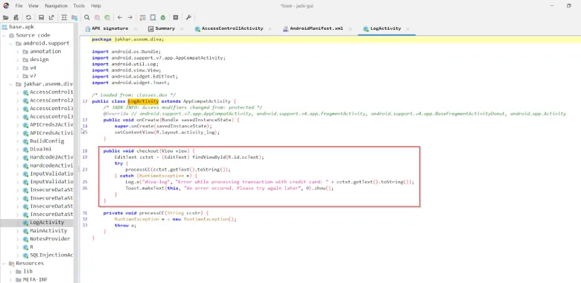Close the LogActivity tab
581x283 pixels.
[x=408, y=28]
